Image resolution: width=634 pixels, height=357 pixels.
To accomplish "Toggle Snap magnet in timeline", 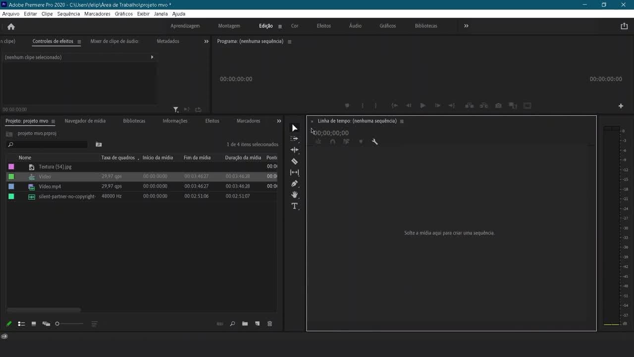I will pos(332,142).
